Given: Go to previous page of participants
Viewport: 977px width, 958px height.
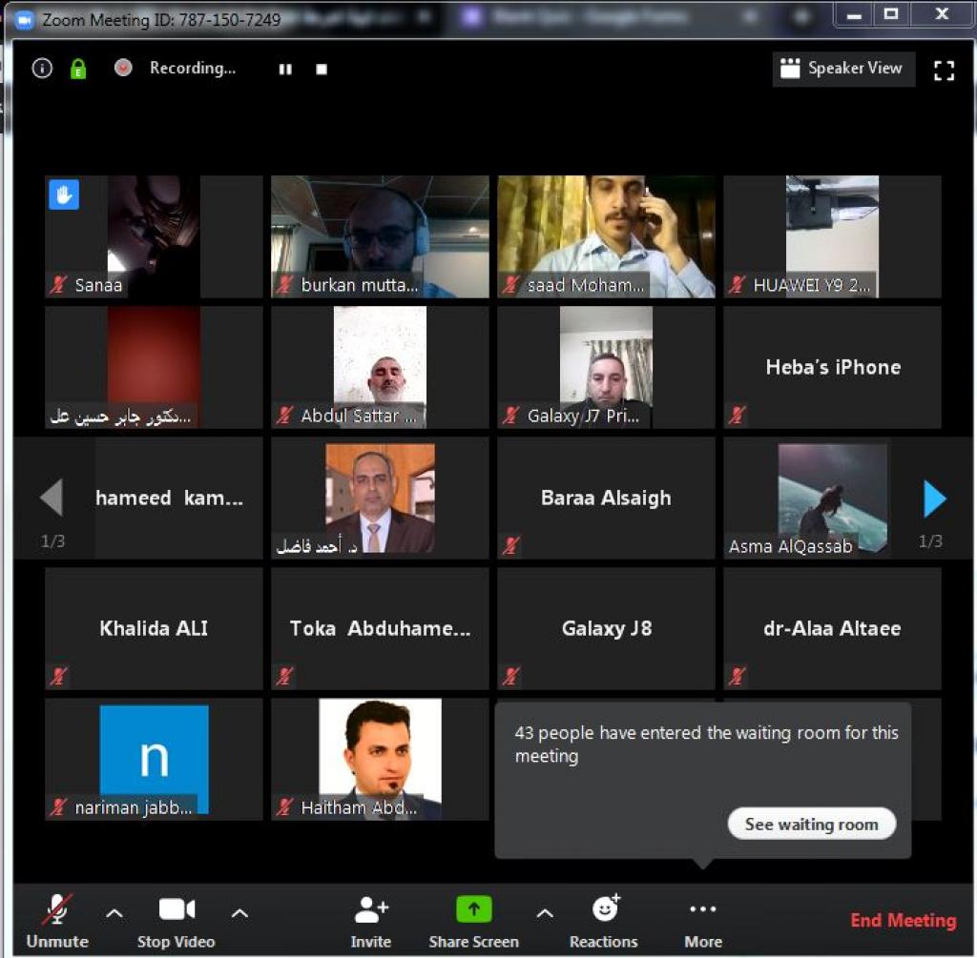Looking at the screenshot, I should (x=52, y=498).
